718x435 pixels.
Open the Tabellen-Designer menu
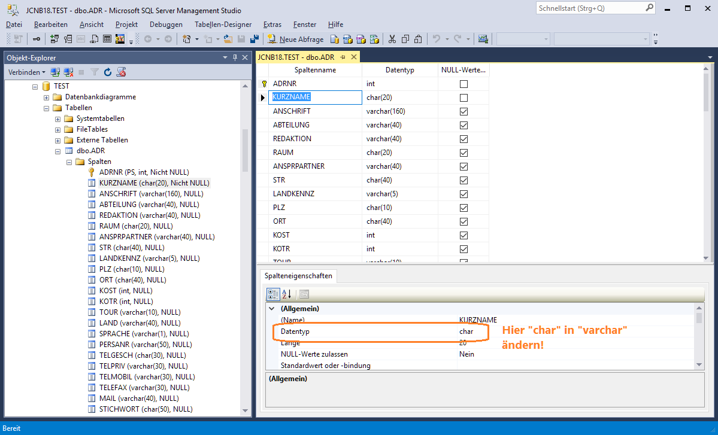pyautogui.click(x=223, y=25)
